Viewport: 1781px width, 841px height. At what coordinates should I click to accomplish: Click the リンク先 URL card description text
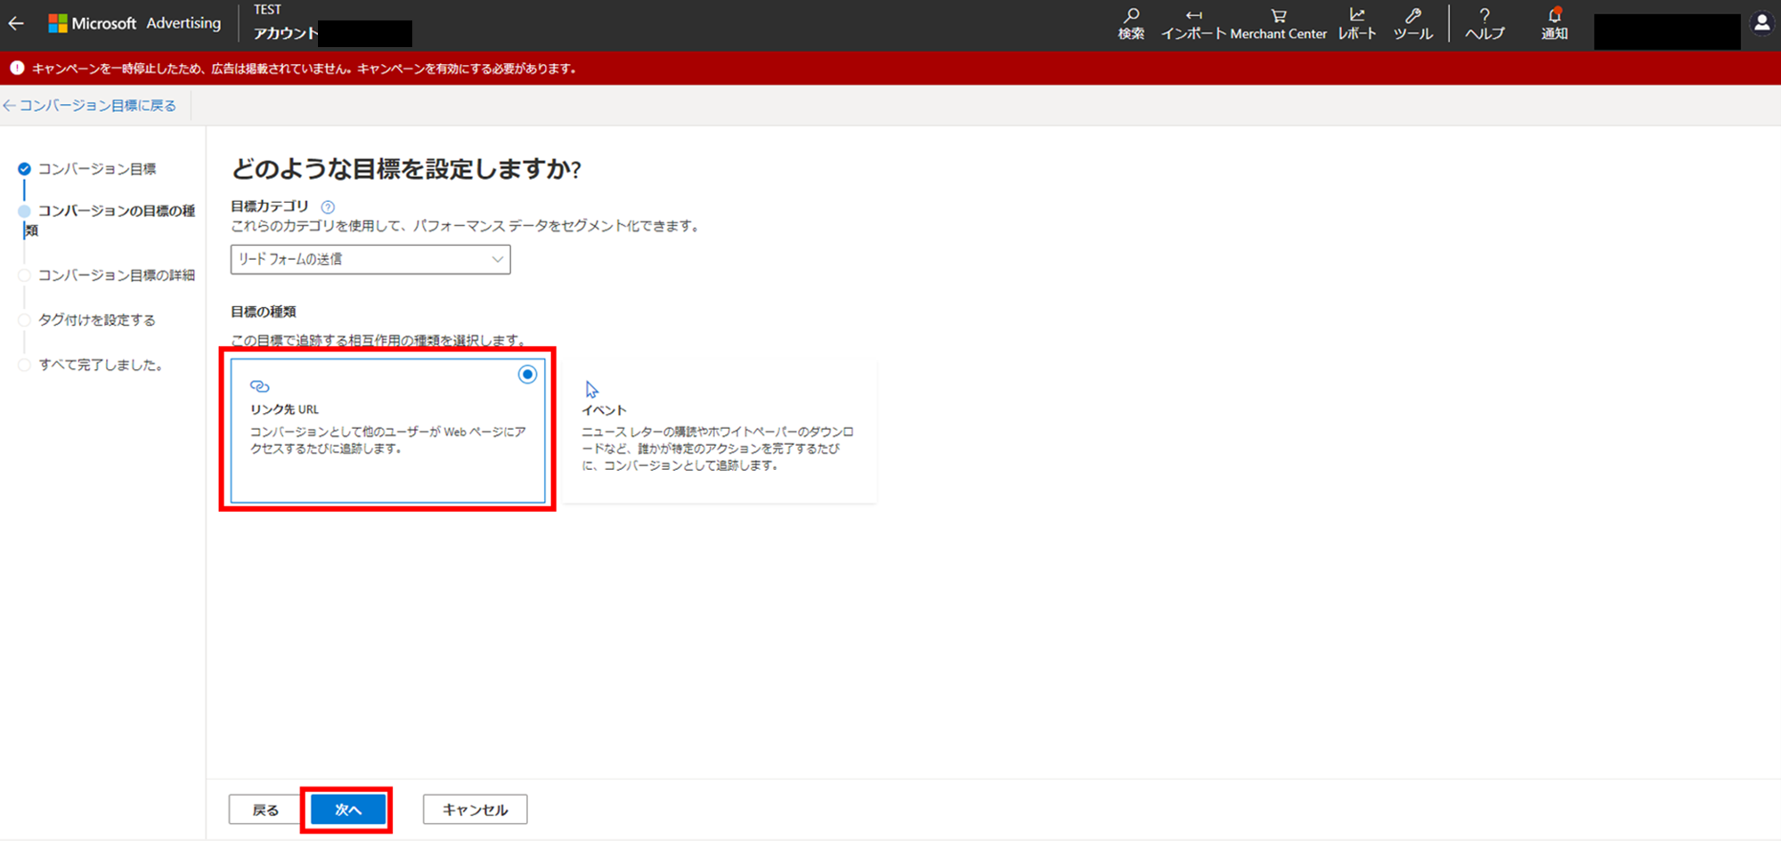click(x=388, y=440)
